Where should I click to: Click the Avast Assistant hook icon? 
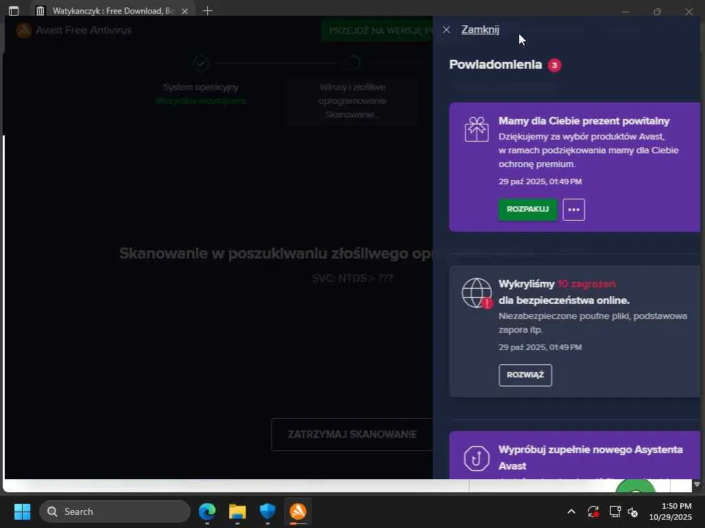(x=476, y=459)
